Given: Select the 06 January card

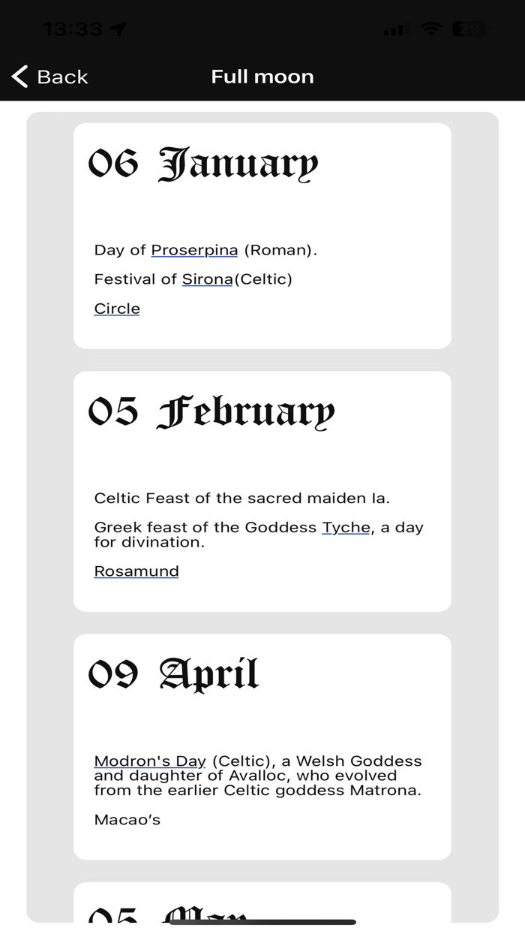Looking at the screenshot, I should point(262,237).
